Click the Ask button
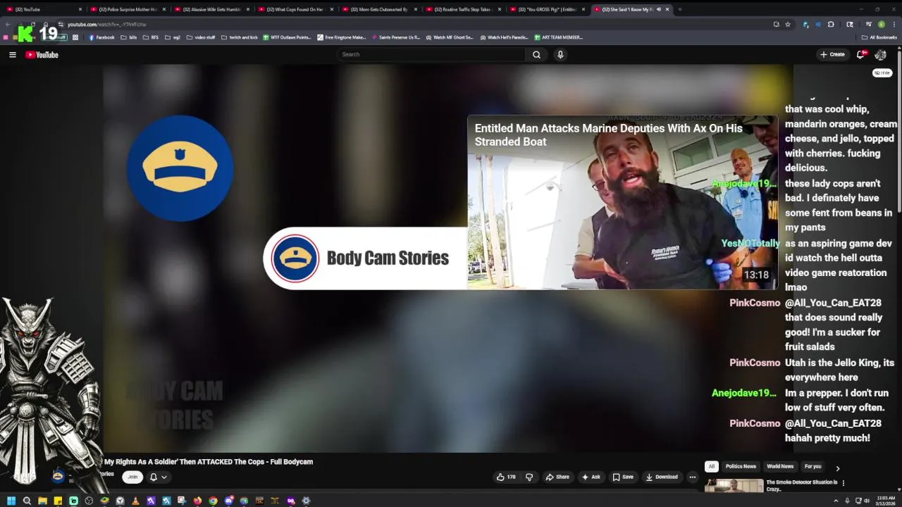The height and width of the screenshot is (507, 902). click(591, 477)
